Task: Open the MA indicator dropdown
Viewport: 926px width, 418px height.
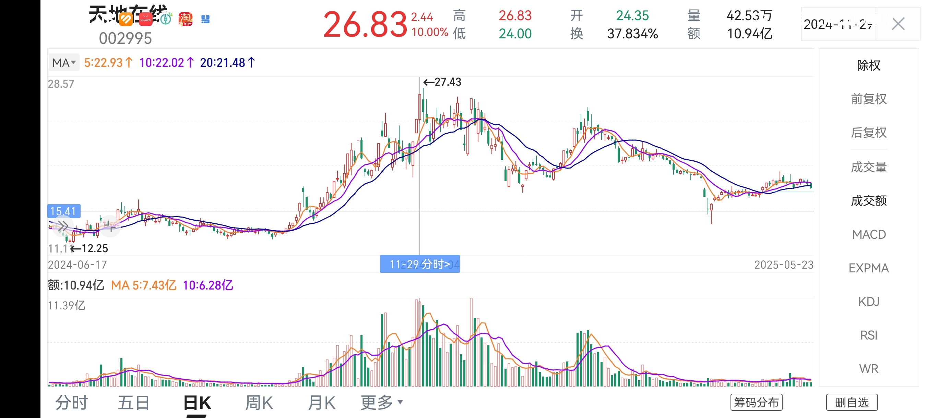Action: pos(64,63)
